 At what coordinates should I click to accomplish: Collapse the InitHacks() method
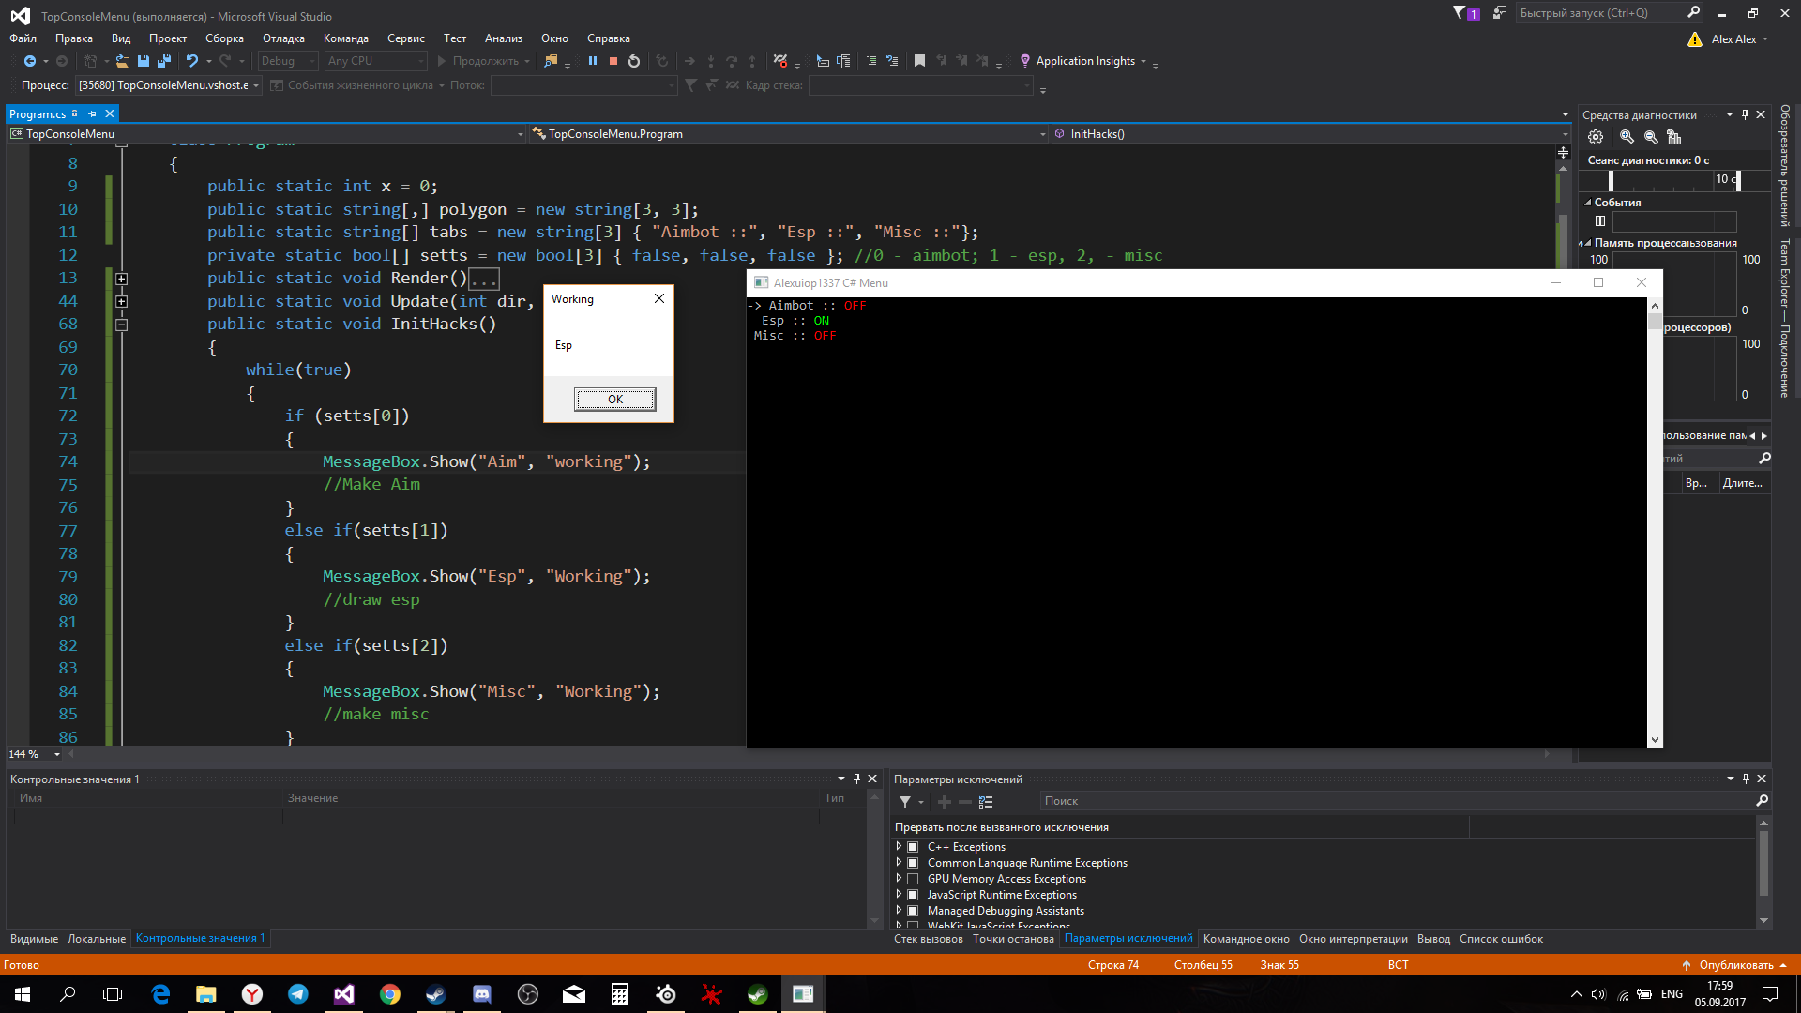[122, 325]
